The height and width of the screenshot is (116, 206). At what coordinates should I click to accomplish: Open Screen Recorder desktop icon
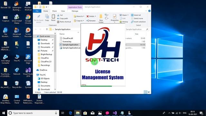(28, 33)
